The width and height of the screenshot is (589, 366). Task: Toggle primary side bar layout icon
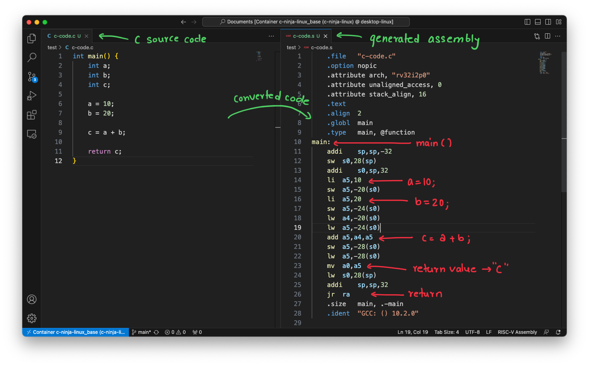coord(528,22)
